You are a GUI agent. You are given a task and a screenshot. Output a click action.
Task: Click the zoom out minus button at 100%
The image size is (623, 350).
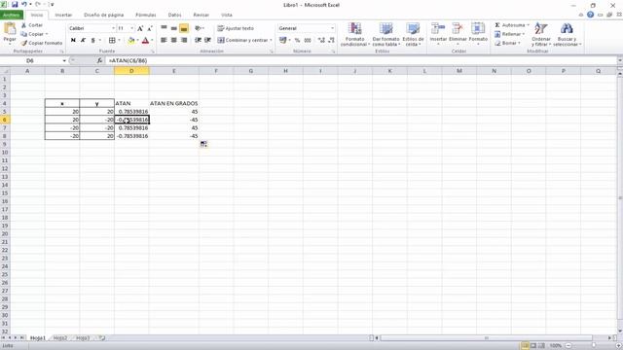point(568,346)
